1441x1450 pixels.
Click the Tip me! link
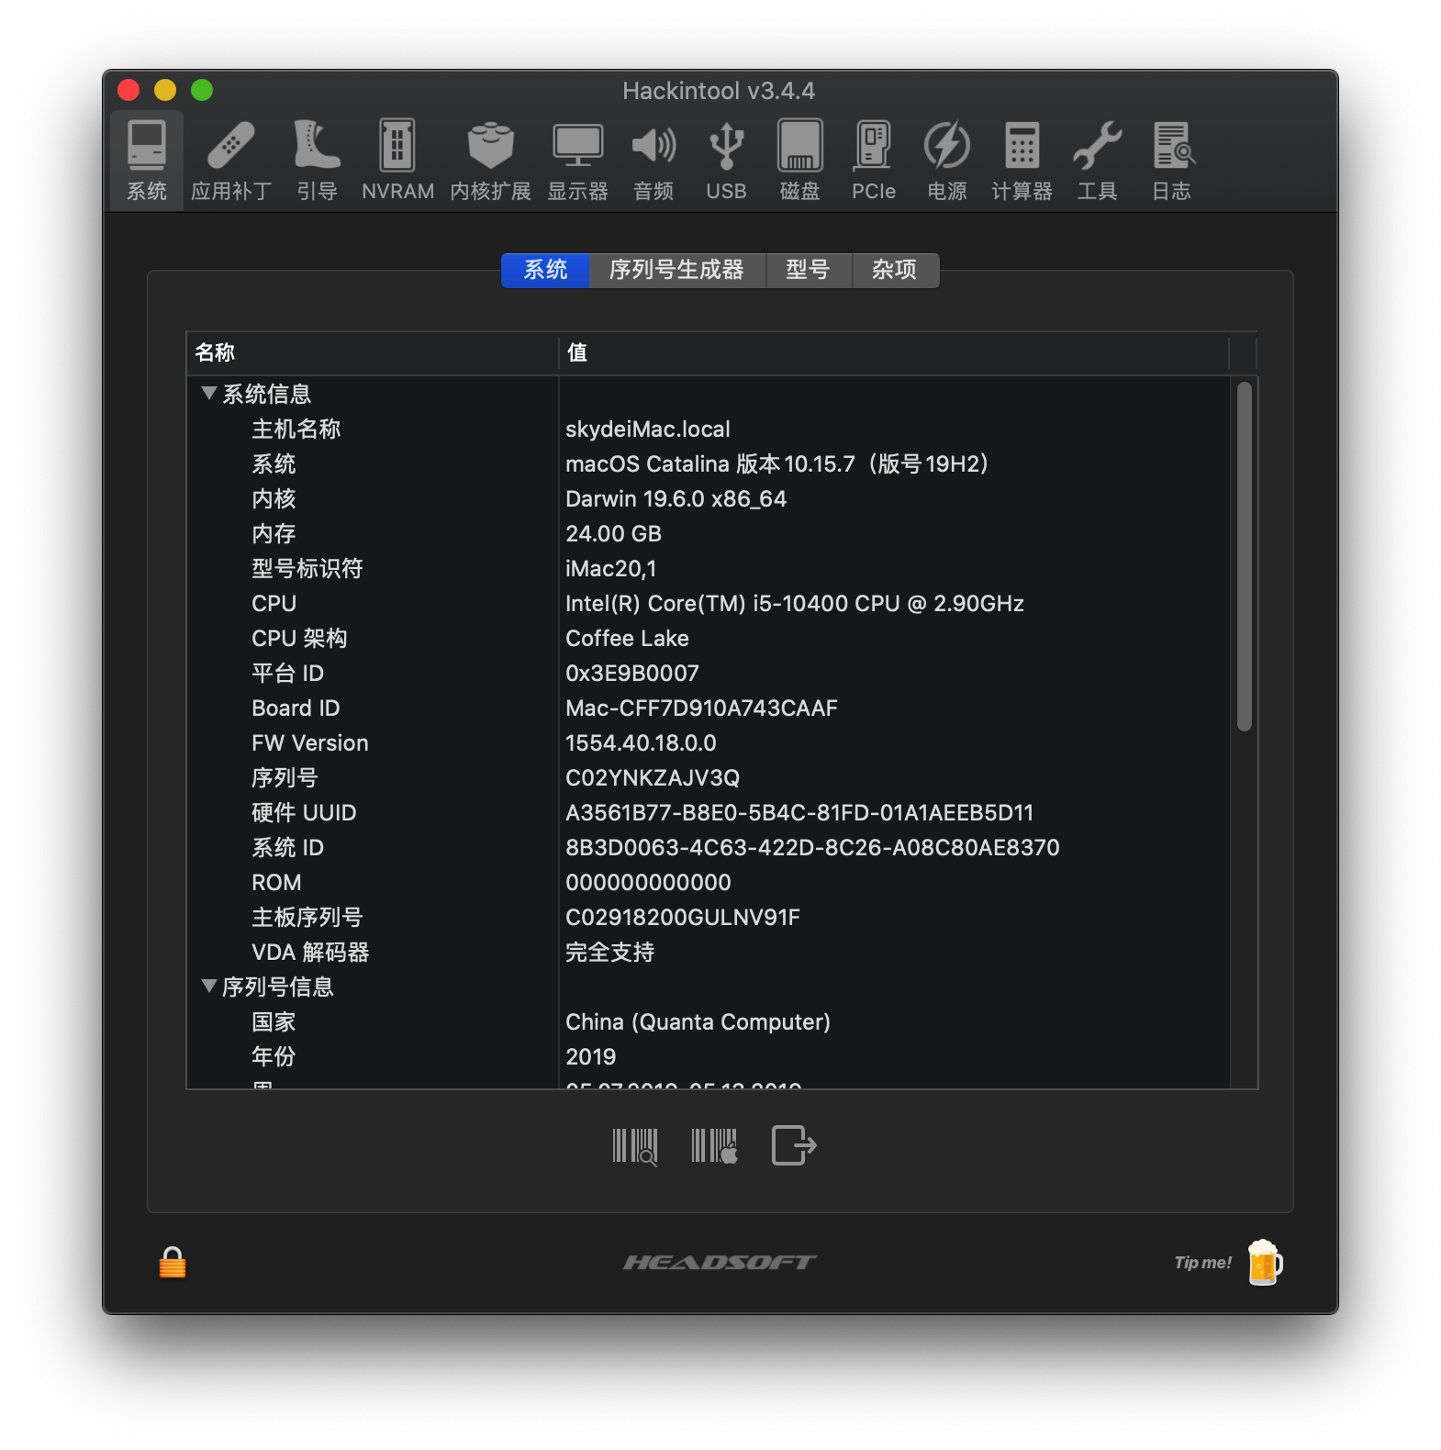point(1202,1263)
